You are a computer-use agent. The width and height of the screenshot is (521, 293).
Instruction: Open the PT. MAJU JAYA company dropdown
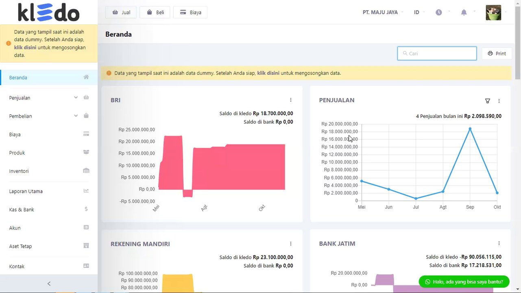(383, 12)
